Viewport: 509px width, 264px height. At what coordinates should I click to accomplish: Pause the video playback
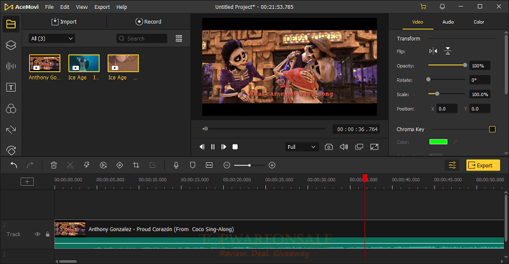[213, 147]
